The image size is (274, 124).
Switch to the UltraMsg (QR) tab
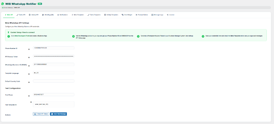pyautogui.click(x=48, y=15)
